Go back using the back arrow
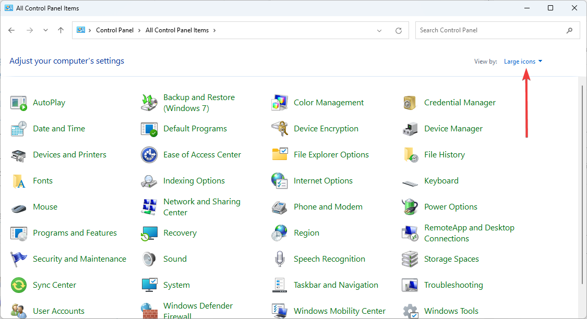Image resolution: width=587 pixels, height=319 pixels. tap(11, 30)
